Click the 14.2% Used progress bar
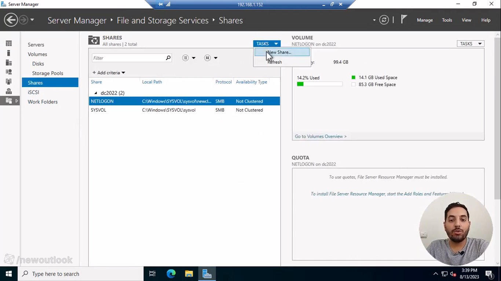The height and width of the screenshot is (281, 501). (x=319, y=84)
